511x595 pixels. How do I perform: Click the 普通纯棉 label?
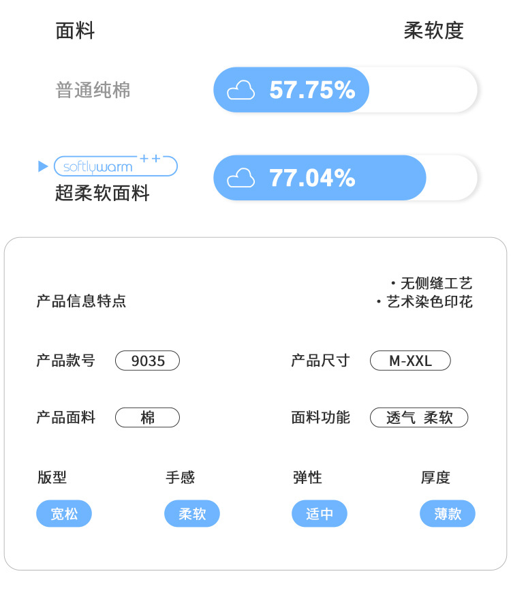[93, 90]
